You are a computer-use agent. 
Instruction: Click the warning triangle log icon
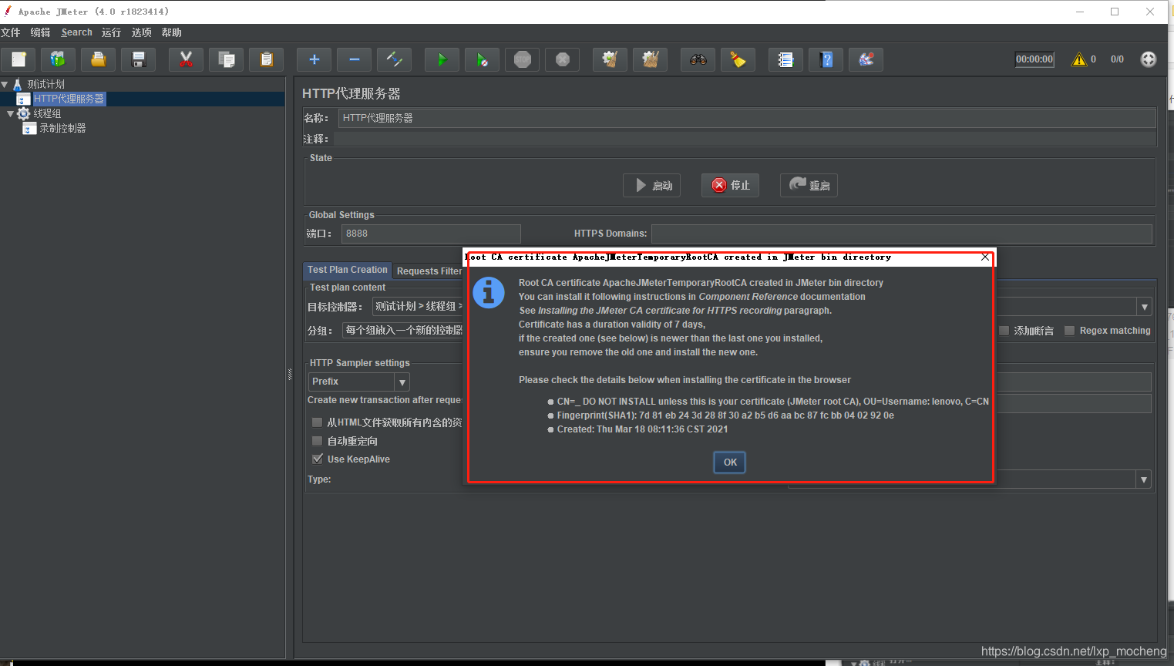point(1079,59)
